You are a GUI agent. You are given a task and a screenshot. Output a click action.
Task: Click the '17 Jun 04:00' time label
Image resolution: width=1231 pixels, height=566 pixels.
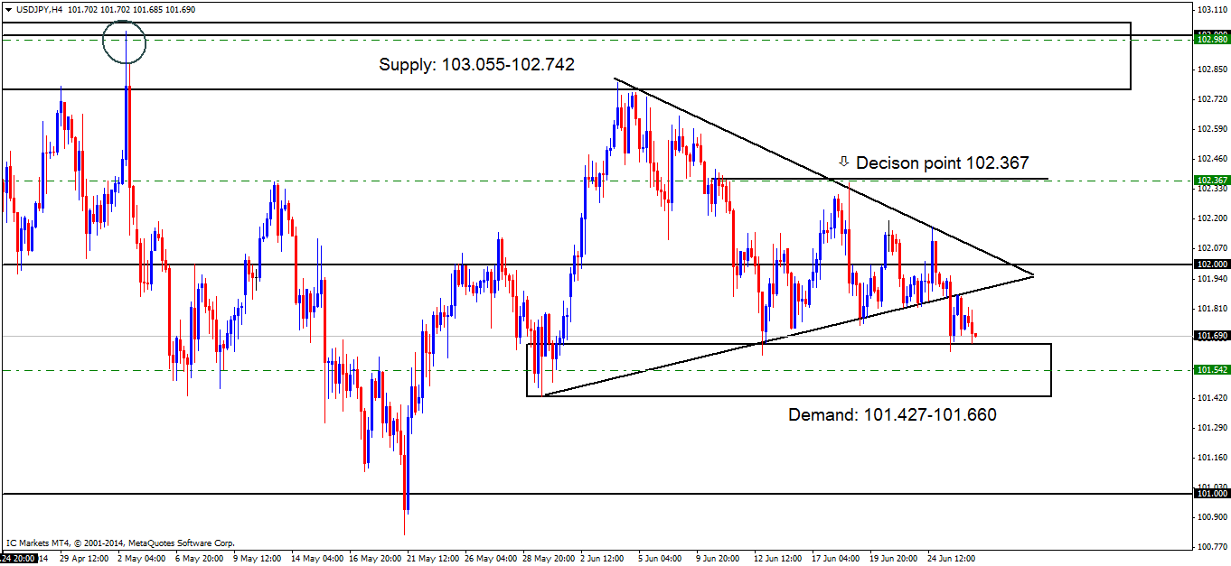pyautogui.click(x=834, y=558)
